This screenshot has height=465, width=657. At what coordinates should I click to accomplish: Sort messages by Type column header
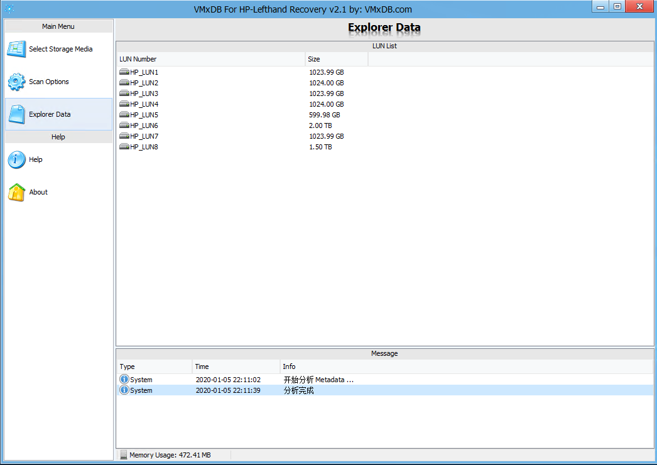(155, 366)
